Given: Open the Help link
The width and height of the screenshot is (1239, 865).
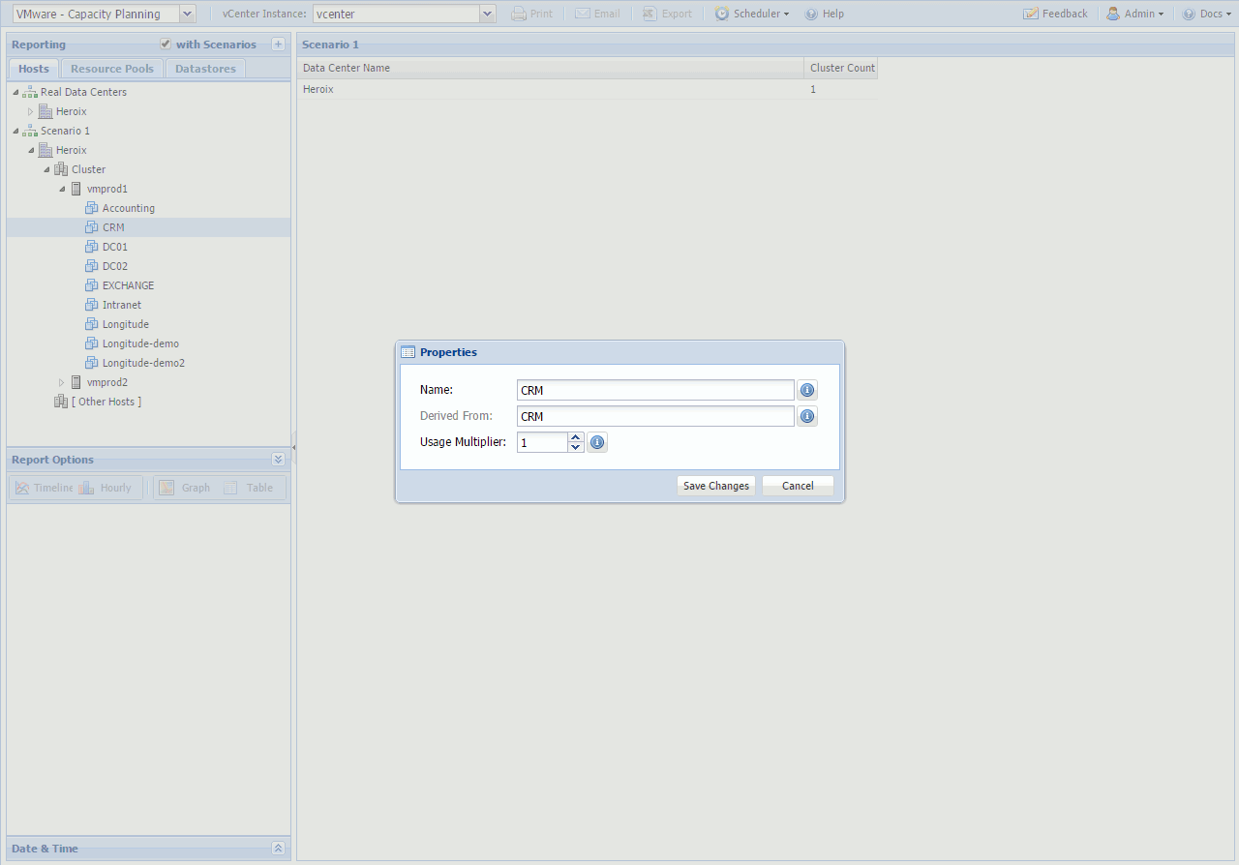Looking at the screenshot, I should coord(825,14).
